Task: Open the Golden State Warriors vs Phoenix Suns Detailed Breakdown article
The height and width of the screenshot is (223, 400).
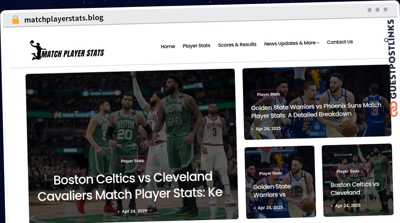Action: [316, 111]
